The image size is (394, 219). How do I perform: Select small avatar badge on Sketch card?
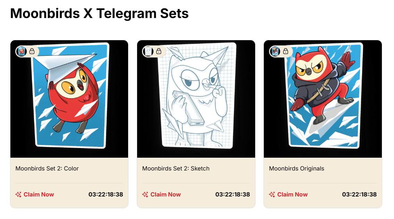(148, 51)
